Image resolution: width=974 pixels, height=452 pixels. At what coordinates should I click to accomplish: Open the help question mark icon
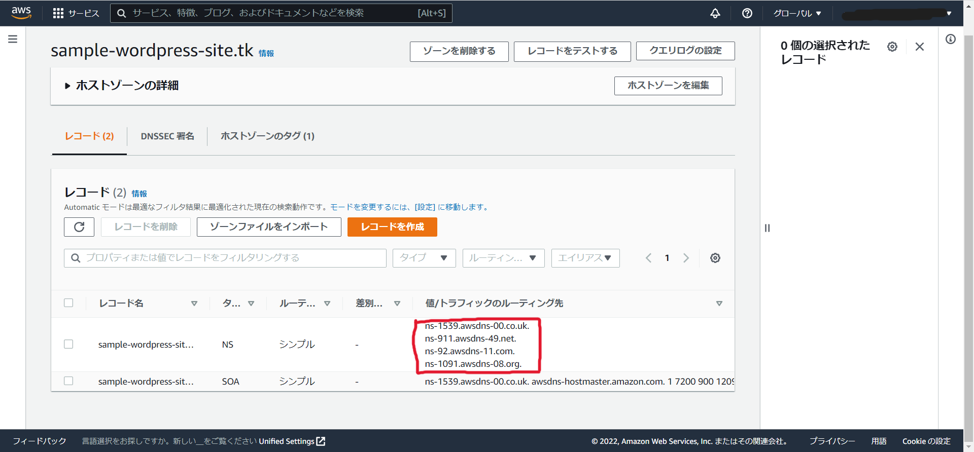coord(747,13)
